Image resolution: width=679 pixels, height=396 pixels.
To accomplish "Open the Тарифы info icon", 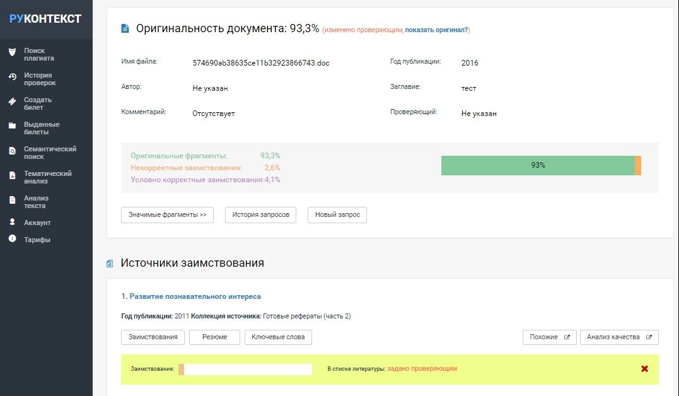I will coord(12,239).
